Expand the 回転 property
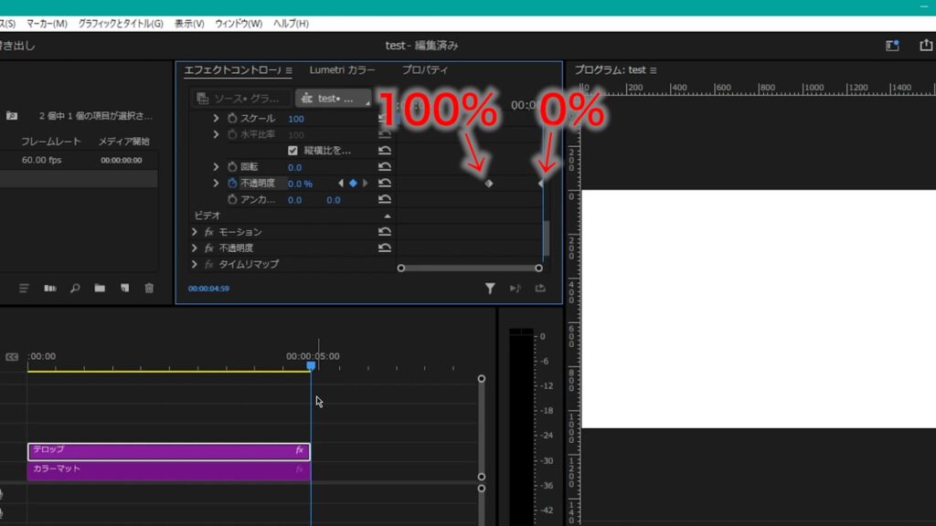936x526 pixels. [x=216, y=167]
